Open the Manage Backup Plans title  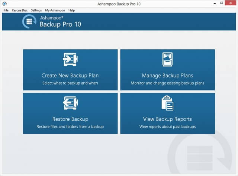click(x=167, y=76)
